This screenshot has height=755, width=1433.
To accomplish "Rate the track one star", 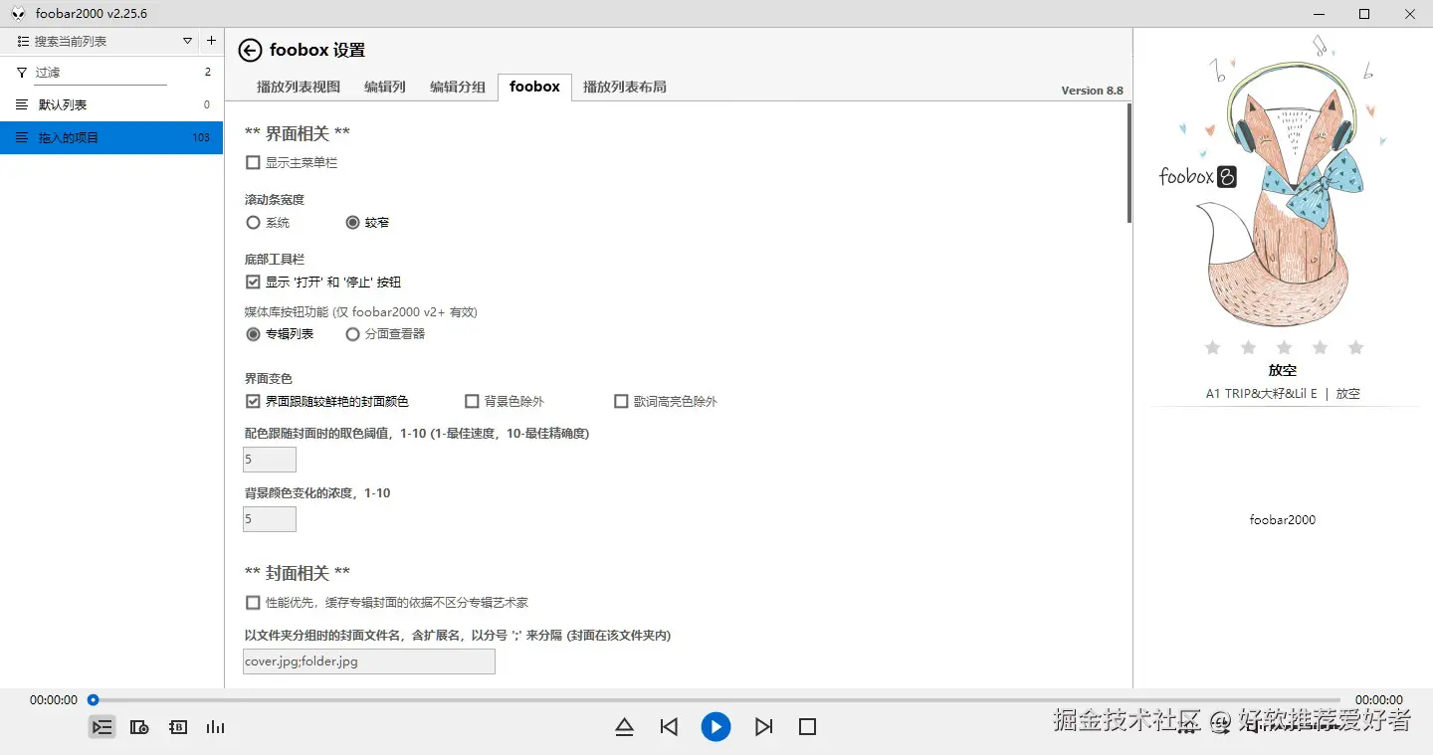I will point(1212,347).
